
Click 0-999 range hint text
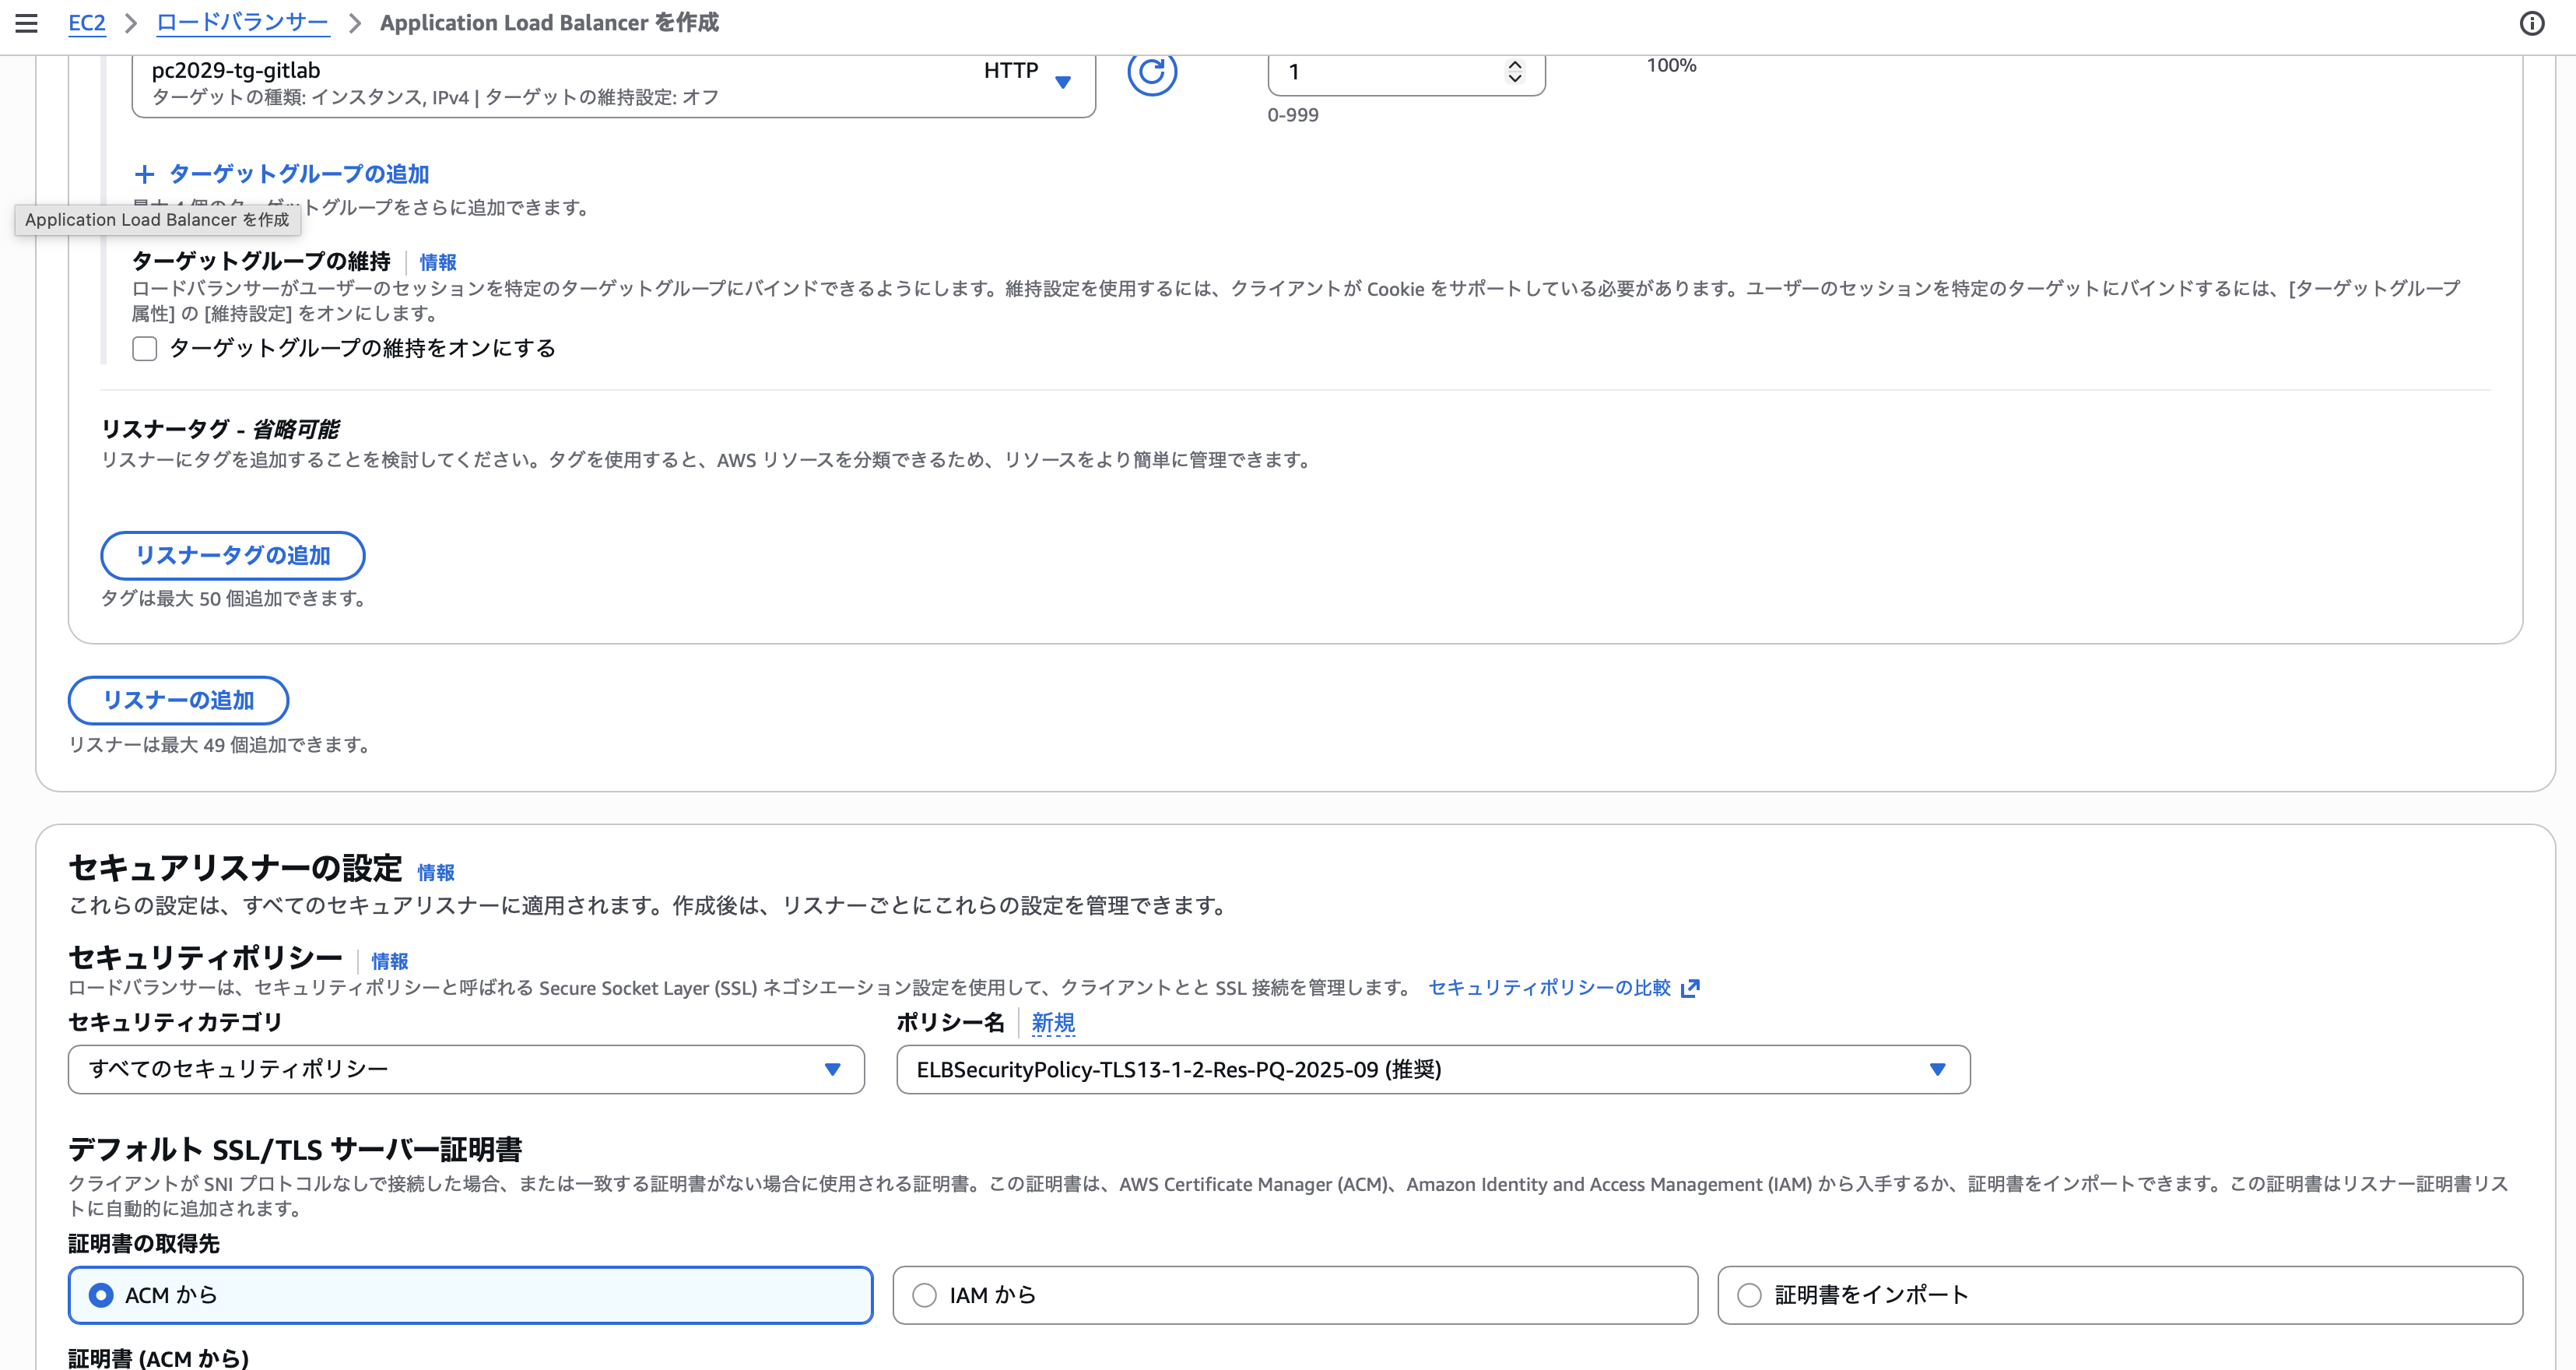(1293, 115)
